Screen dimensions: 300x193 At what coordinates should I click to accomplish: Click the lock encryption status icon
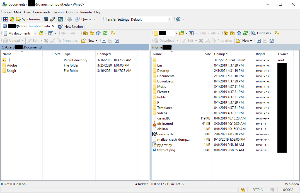click(243, 190)
